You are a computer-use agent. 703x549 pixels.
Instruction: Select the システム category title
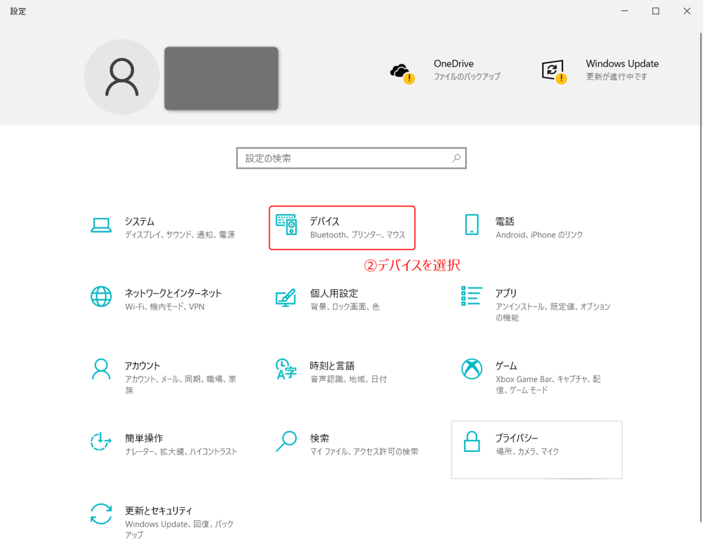139,221
